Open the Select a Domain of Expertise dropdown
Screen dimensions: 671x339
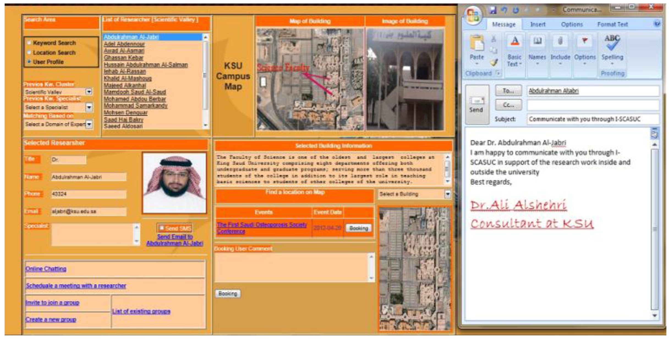pyautogui.click(x=89, y=124)
